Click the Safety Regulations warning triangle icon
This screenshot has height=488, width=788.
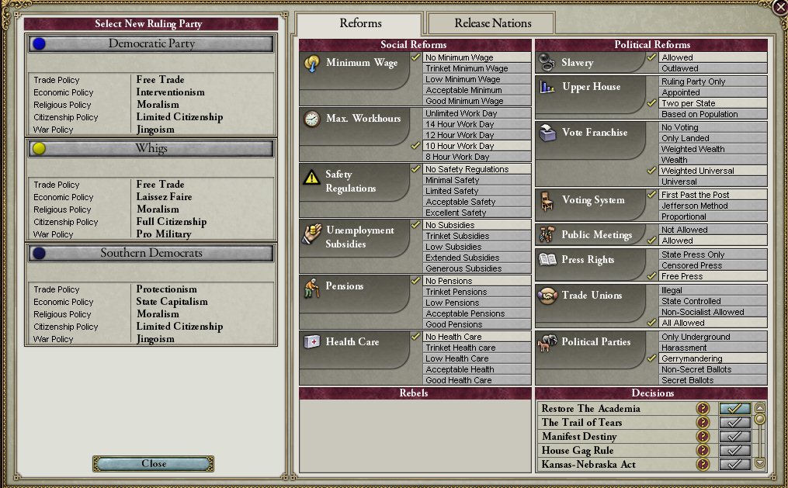tap(311, 177)
